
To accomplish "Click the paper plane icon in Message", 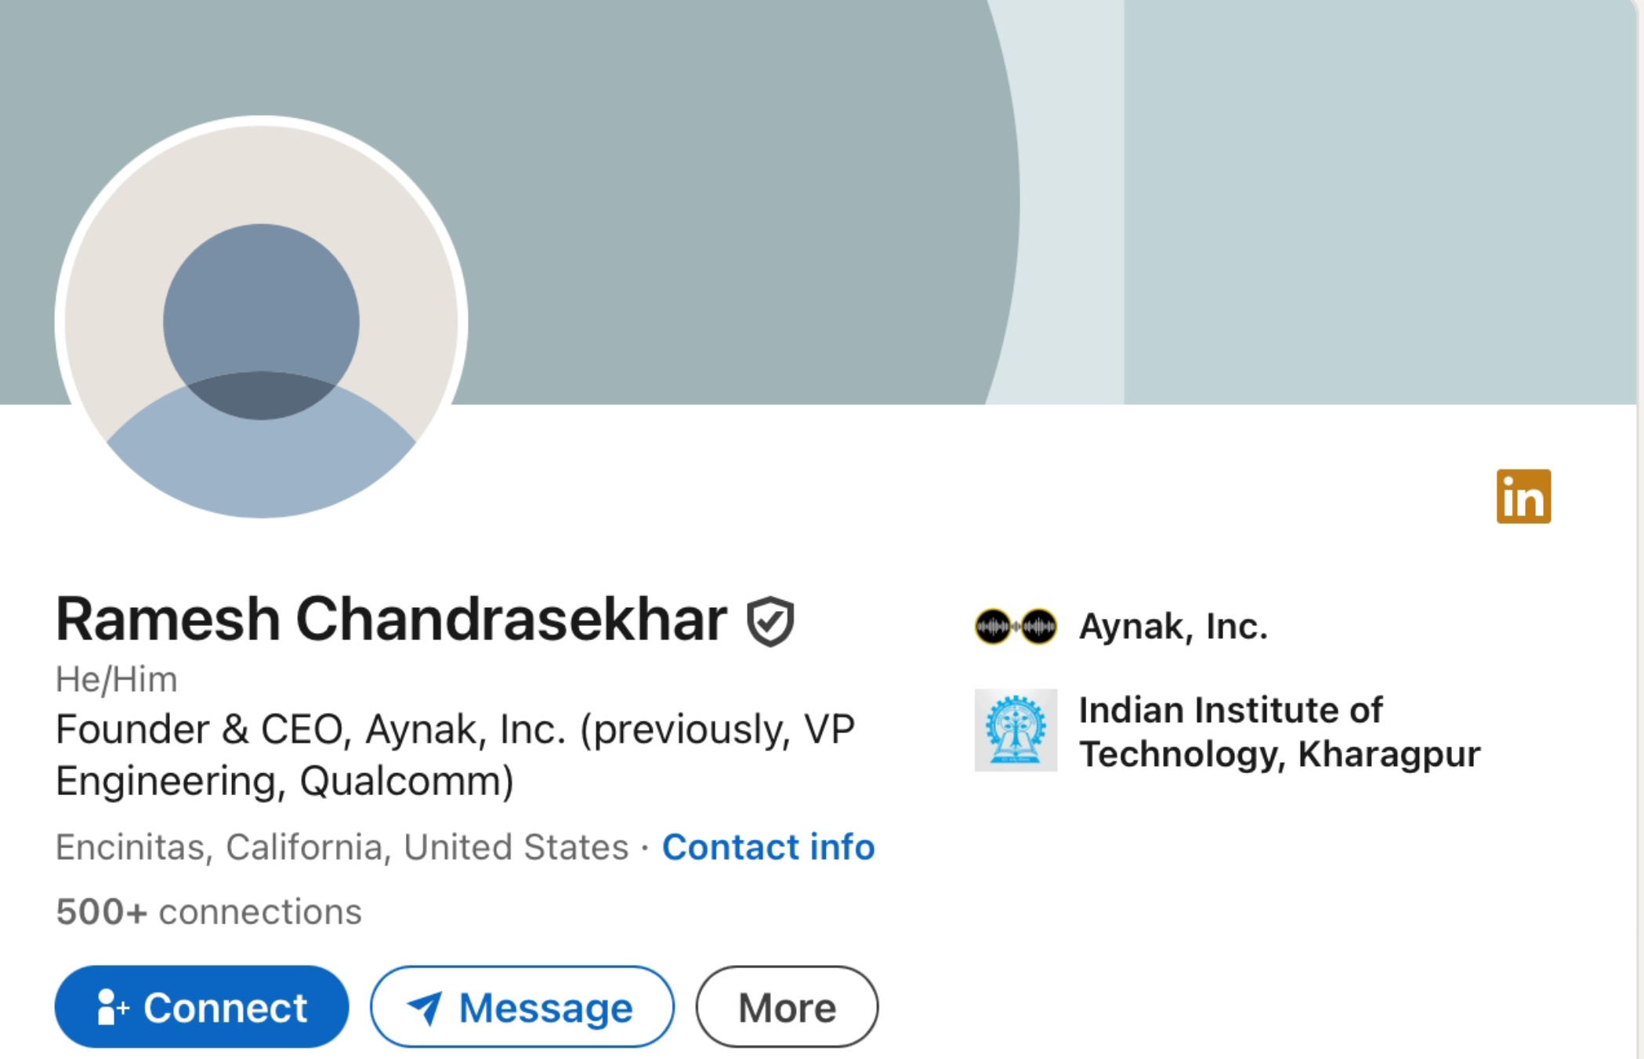I will coord(425,1008).
